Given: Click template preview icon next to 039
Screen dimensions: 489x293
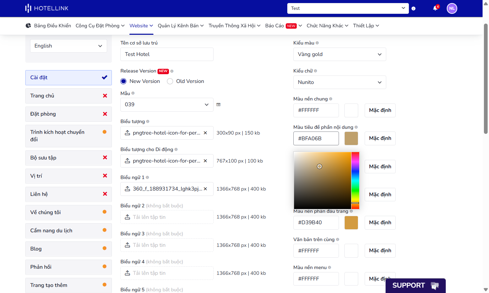Looking at the screenshot, I should 218,105.
